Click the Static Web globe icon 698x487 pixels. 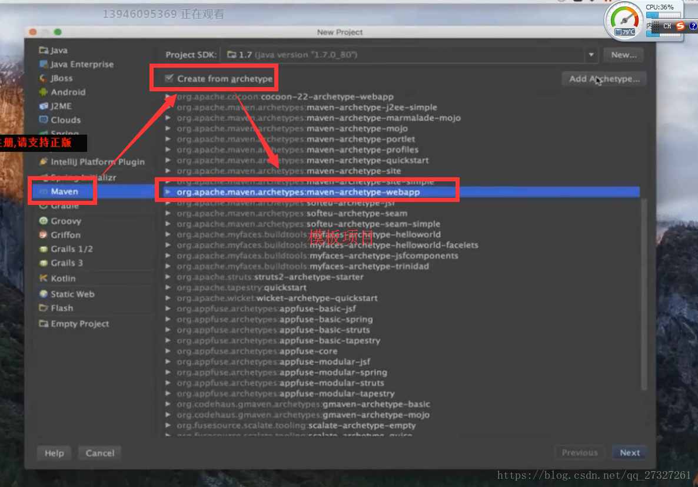tap(44, 294)
